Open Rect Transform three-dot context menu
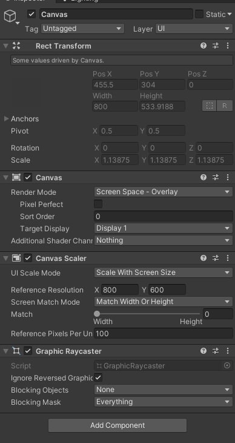235x443 pixels. 228,46
